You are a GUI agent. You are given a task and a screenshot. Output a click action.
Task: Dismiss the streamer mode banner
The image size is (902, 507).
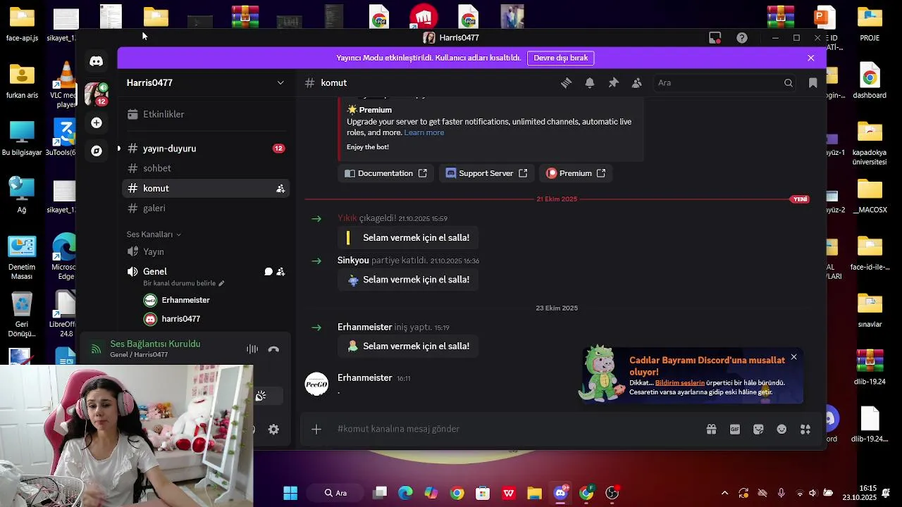pos(811,58)
